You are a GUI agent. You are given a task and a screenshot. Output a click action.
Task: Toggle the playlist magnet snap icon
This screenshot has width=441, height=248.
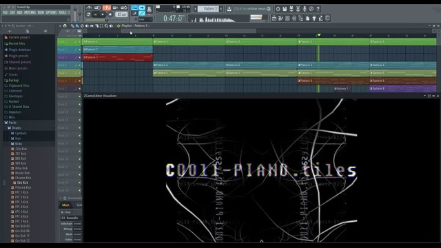(x=65, y=26)
